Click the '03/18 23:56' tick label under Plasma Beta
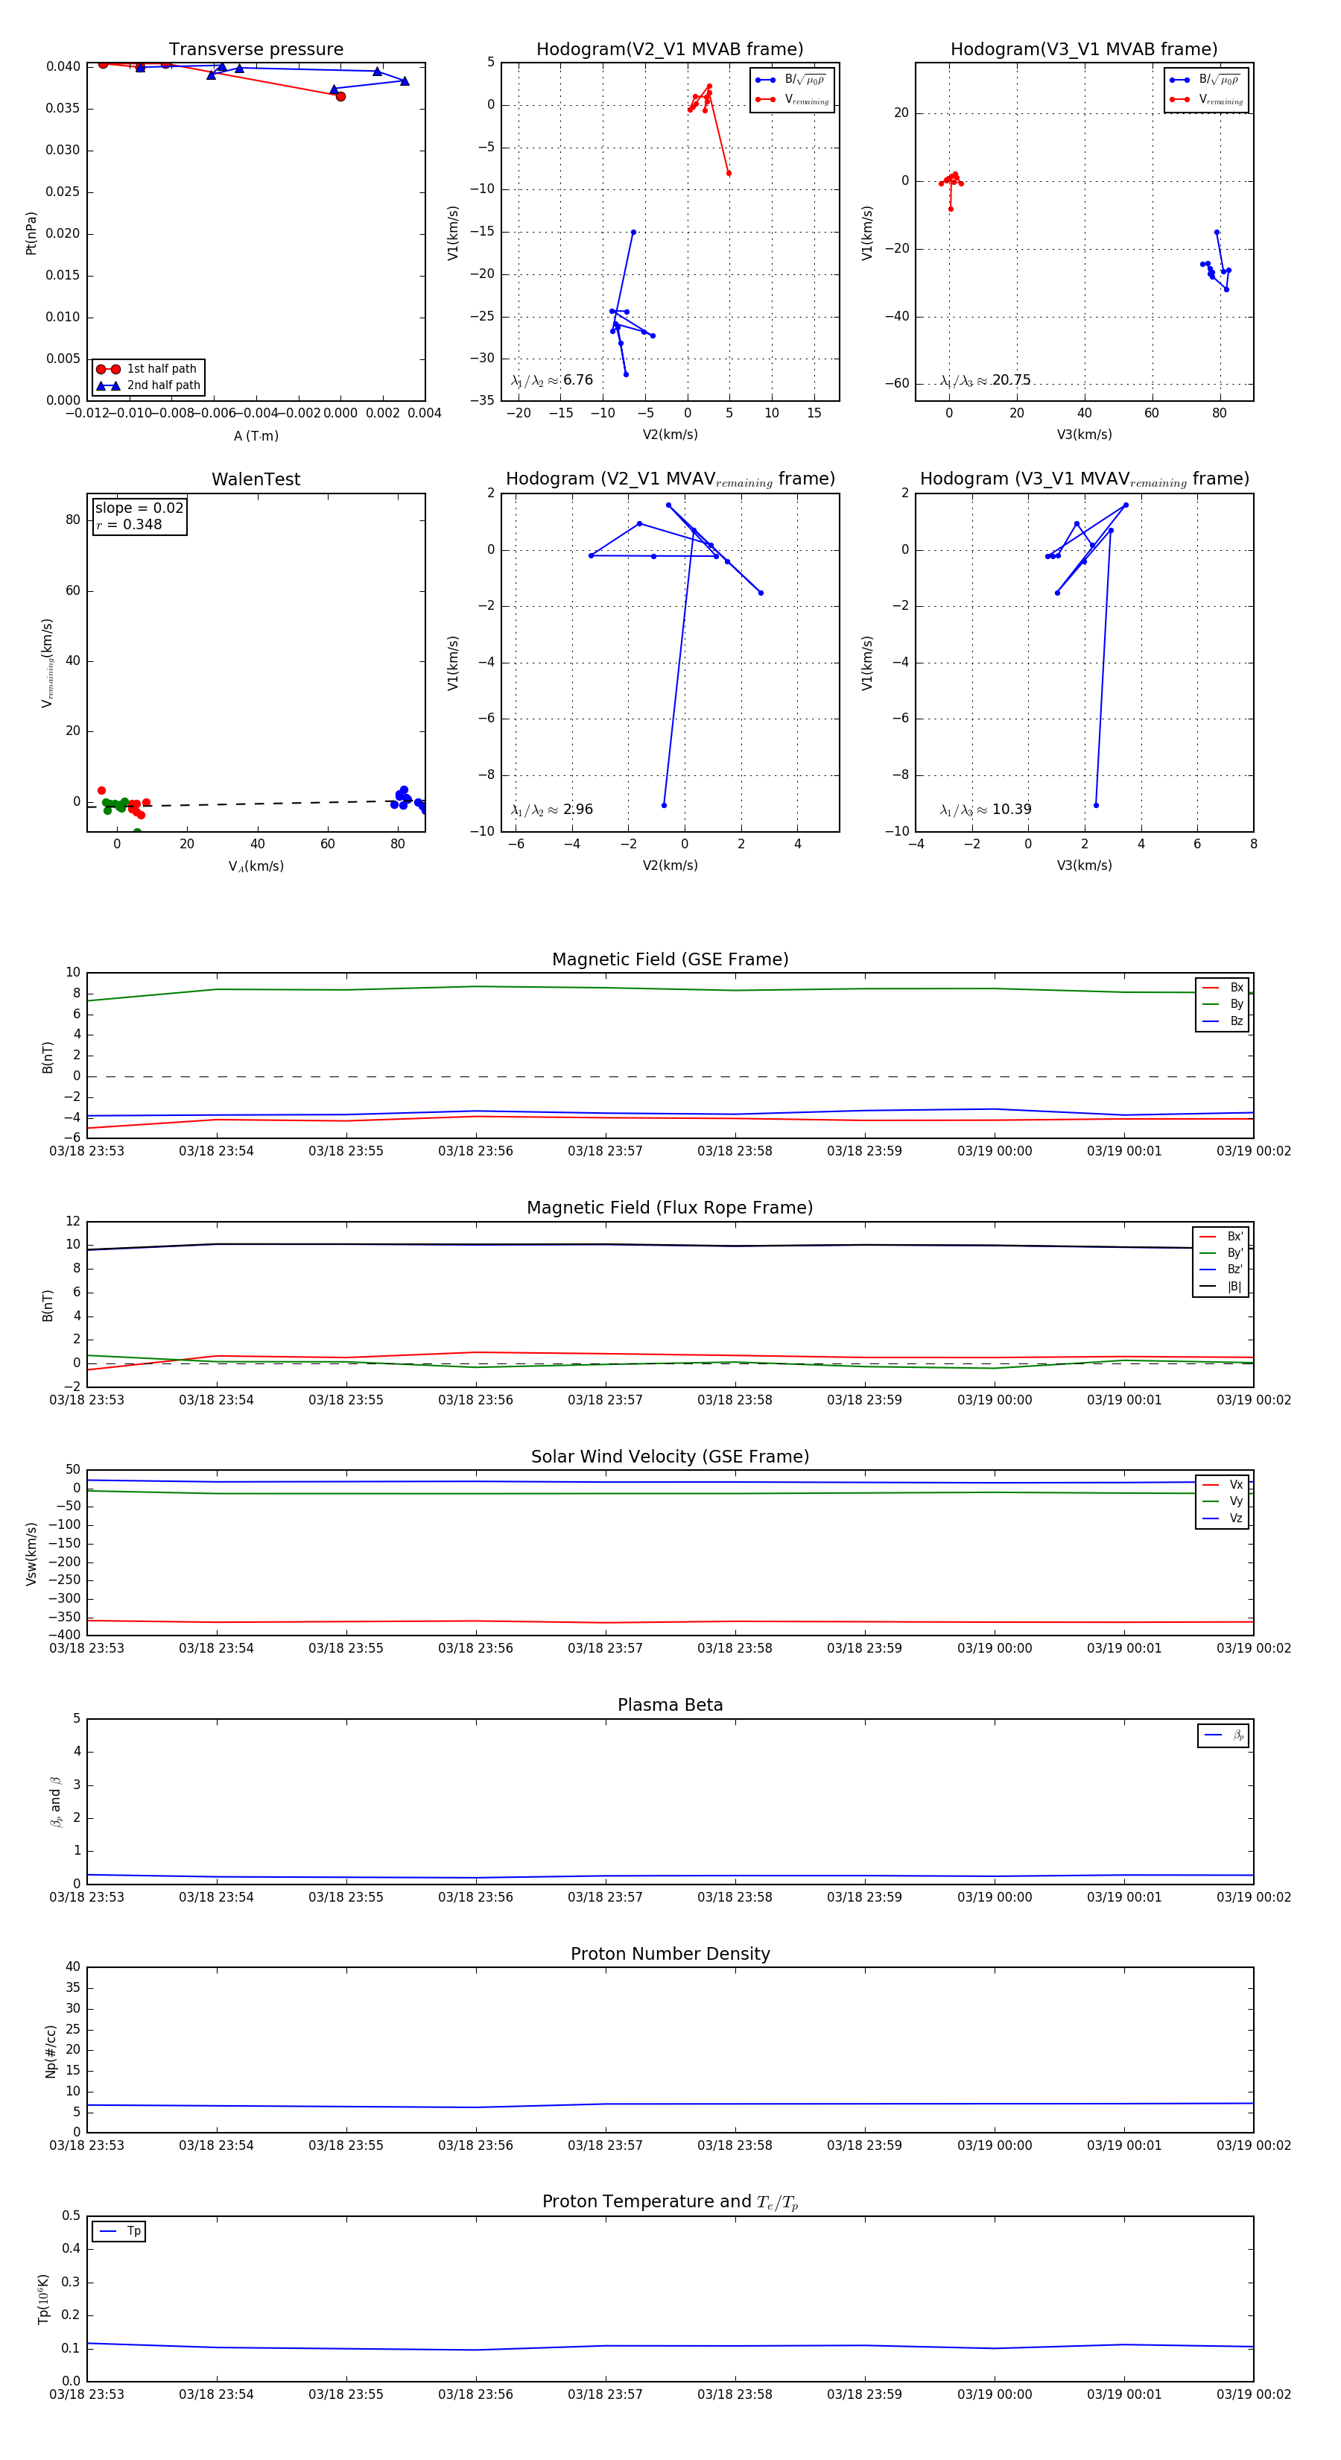 click(475, 1896)
